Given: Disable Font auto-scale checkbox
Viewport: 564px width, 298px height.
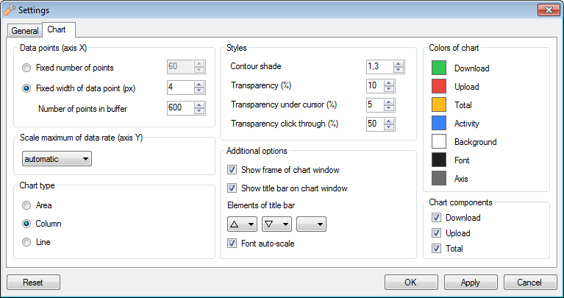Looking at the screenshot, I should click(x=232, y=244).
